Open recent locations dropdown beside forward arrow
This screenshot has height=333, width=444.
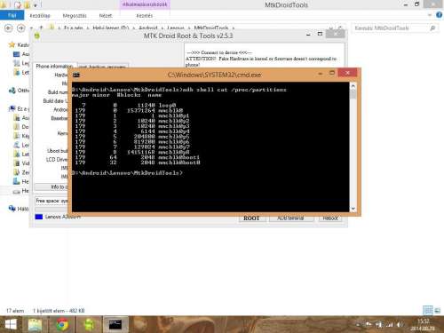point(31,28)
